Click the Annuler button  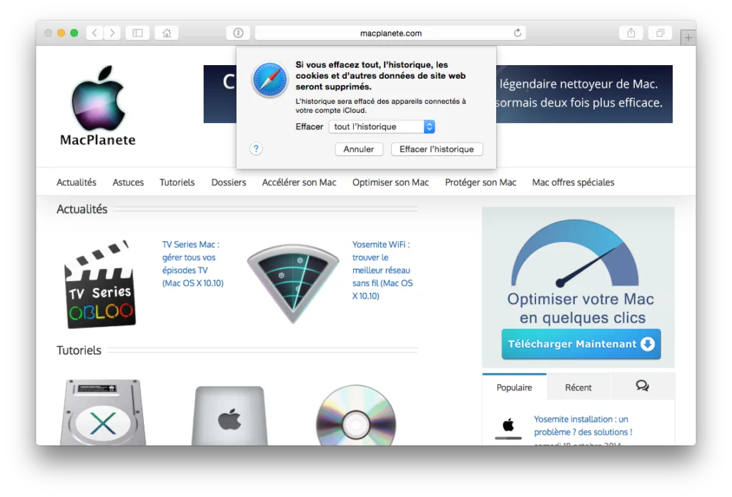point(359,149)
